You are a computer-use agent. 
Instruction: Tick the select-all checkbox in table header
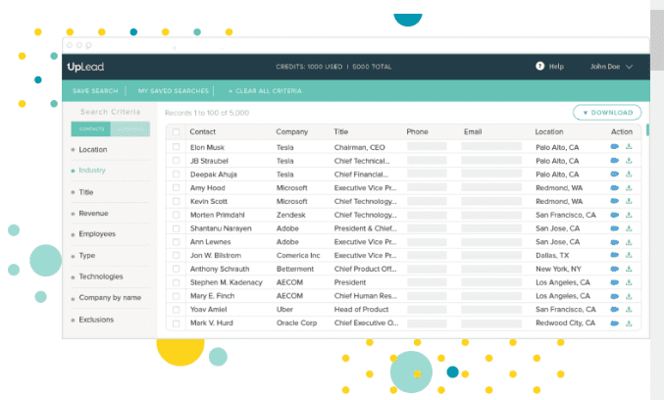(x=177, y=131)
